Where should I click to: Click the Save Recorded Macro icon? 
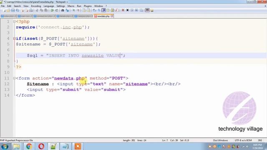[x=141, y=10]
